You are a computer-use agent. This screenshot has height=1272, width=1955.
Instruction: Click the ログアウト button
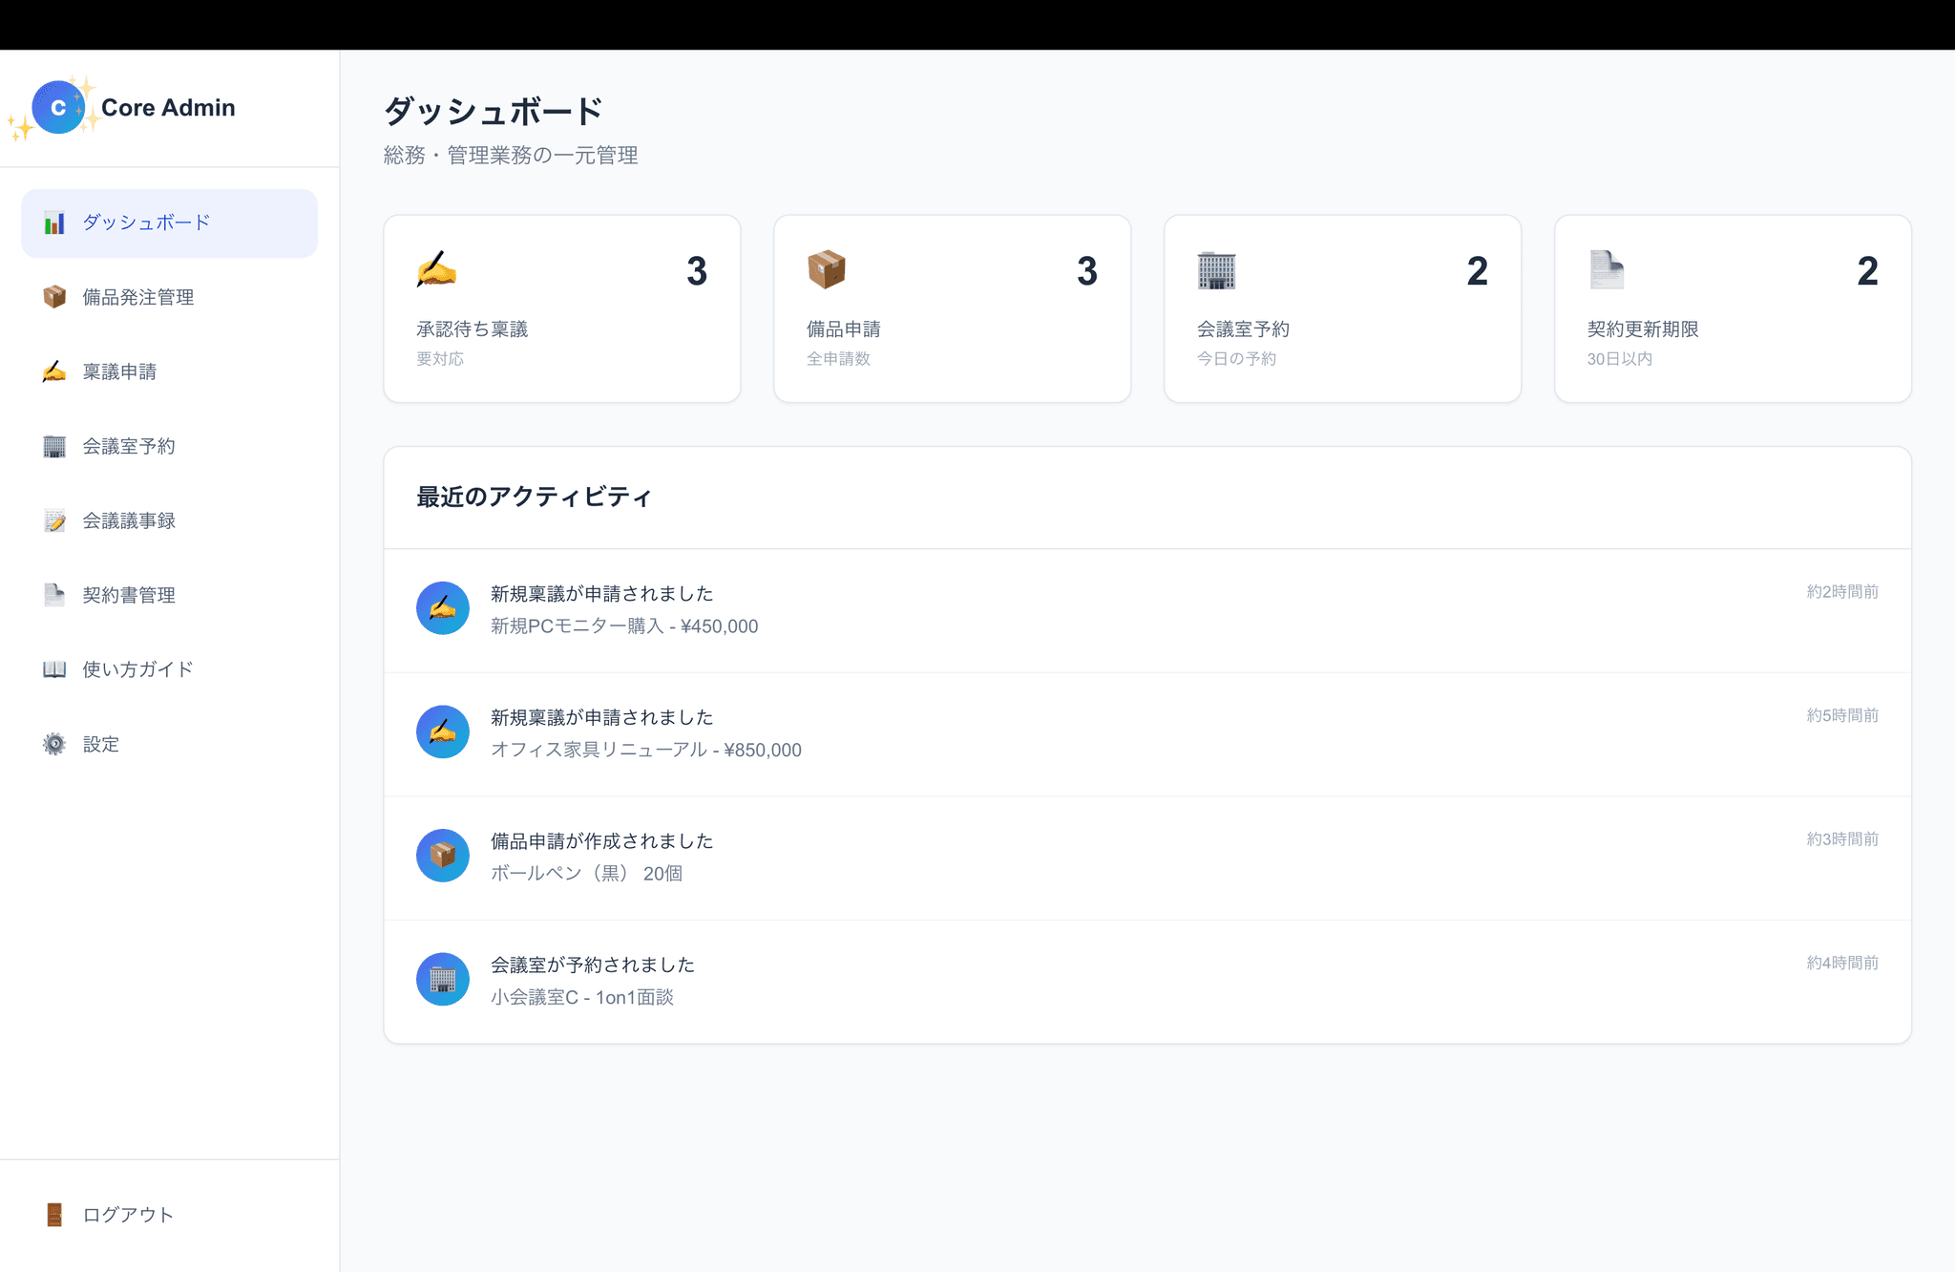coord(111,1215)
